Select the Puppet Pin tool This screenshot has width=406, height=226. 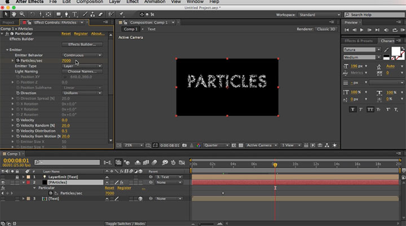[121, 15]
